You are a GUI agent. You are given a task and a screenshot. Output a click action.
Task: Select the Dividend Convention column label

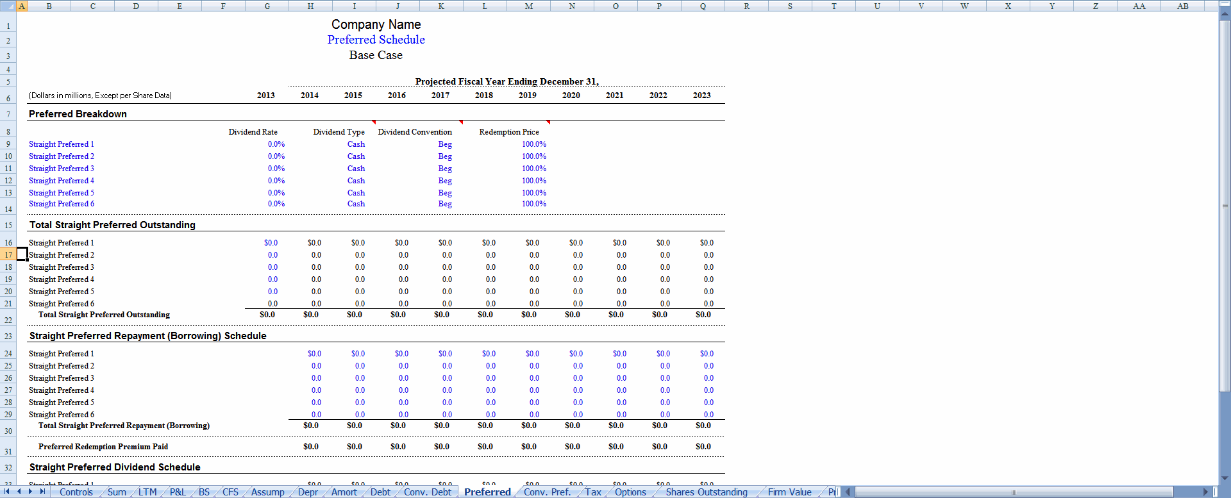tap(415, 132)
